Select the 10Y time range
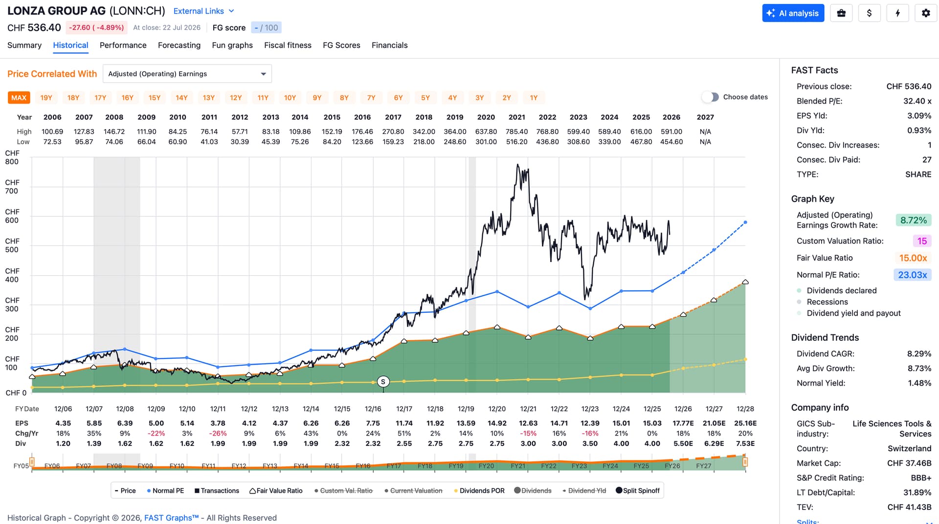This screenshot has height=524, width=939. click(290, 98)
